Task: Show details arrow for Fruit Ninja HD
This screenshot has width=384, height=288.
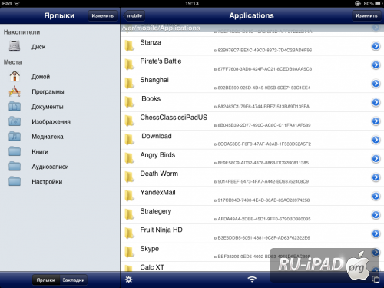Action: pyautogui.click(x=376, y=233)
